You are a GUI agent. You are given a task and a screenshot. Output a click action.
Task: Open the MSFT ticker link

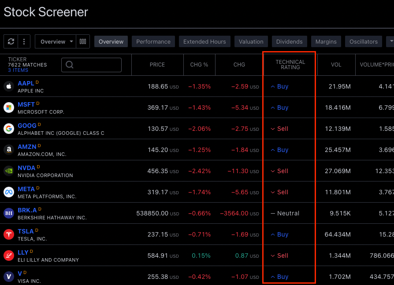click(26, 104)
